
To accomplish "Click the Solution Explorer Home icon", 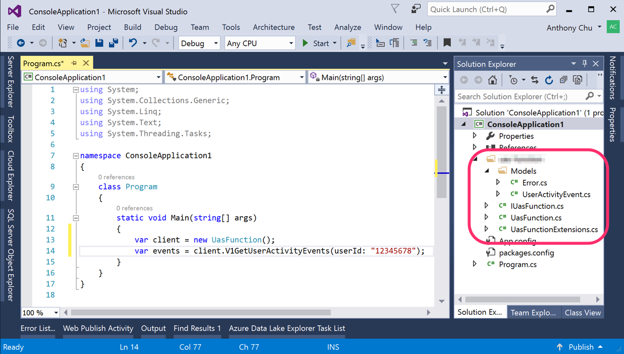I will [x=492, y=80].
